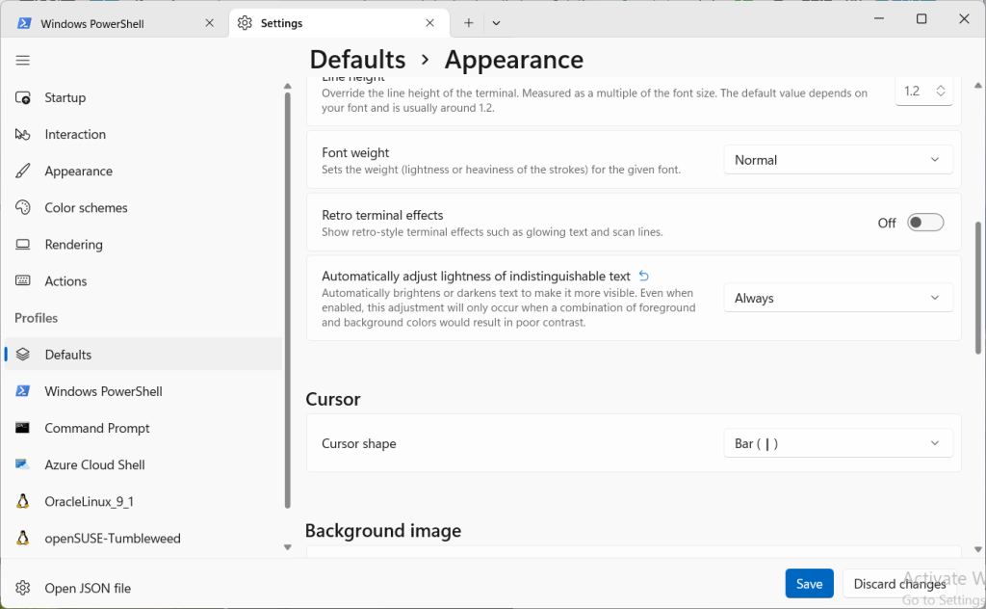Click reset arrow beside Automatically adjust lightness
The height and width of the screenshot is (609, 986).
tap(644, 276)
